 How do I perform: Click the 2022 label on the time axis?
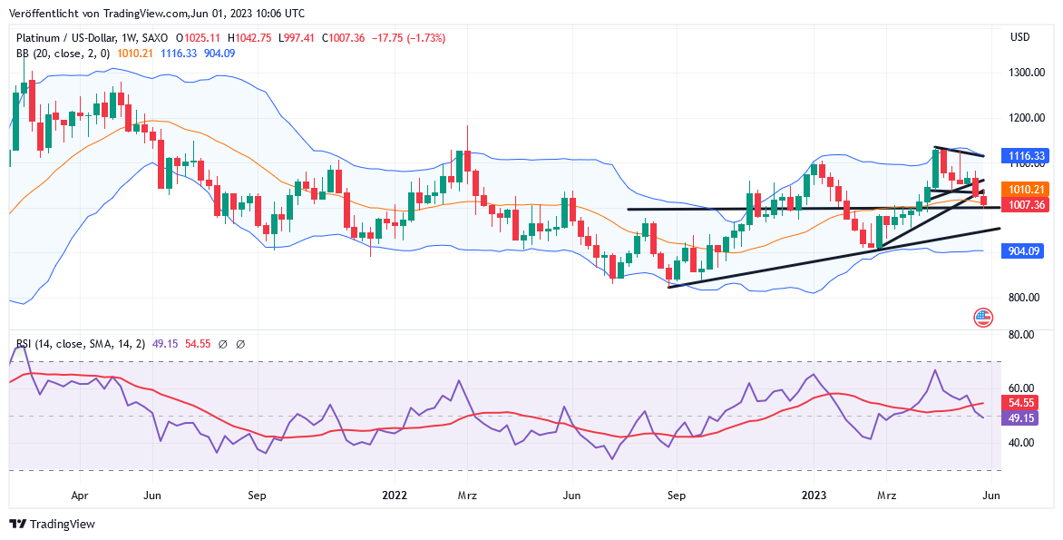pos(395,496)
